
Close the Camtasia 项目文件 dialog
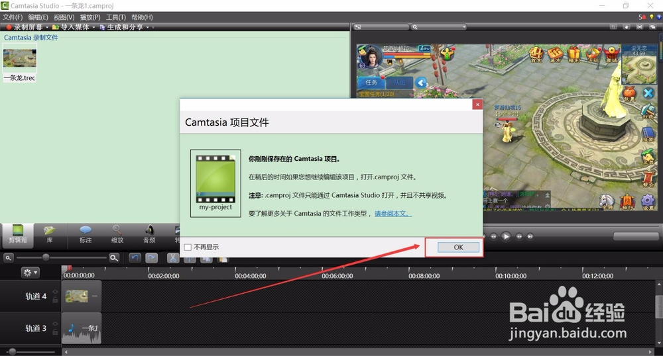coord(477,104)
